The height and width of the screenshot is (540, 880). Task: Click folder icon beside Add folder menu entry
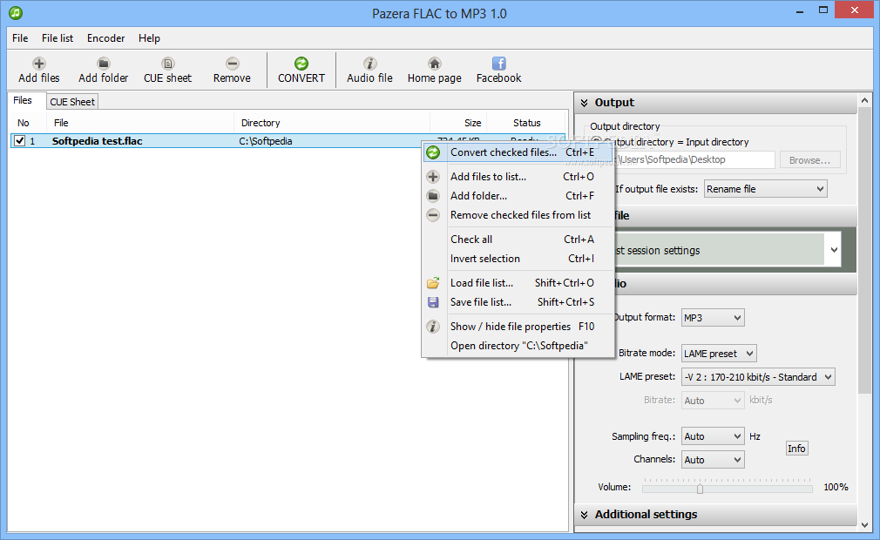[433, 196]
